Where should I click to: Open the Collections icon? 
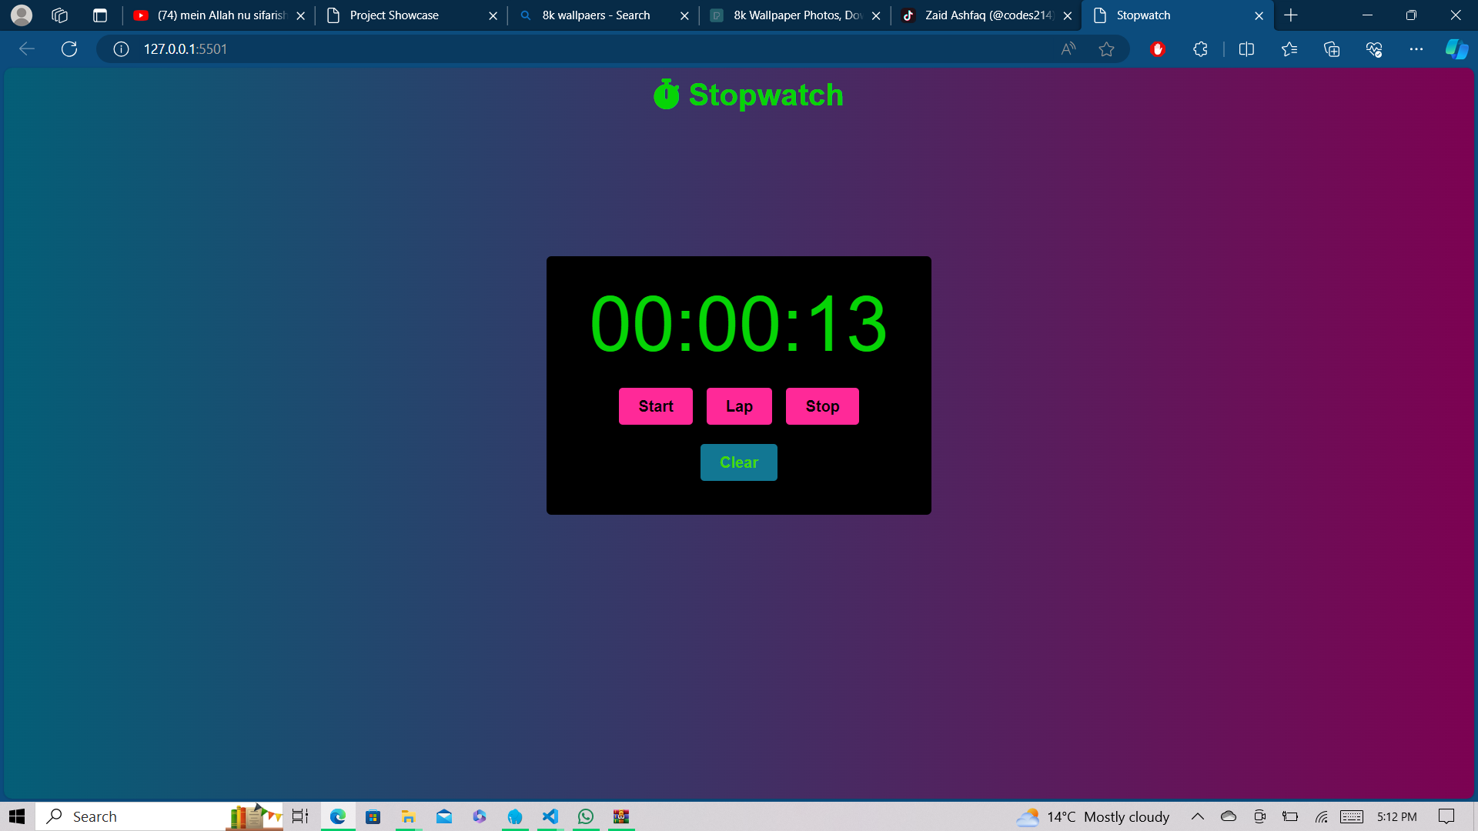point(1331,49)
